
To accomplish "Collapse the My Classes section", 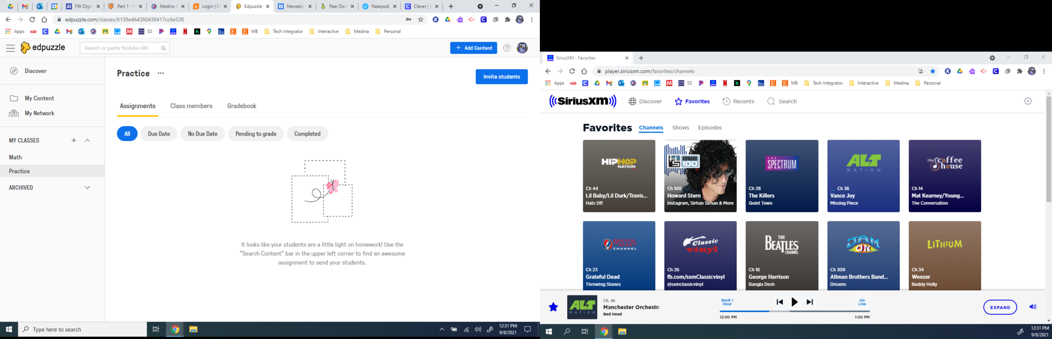I will pyautogui.click(x=87, y=141).
